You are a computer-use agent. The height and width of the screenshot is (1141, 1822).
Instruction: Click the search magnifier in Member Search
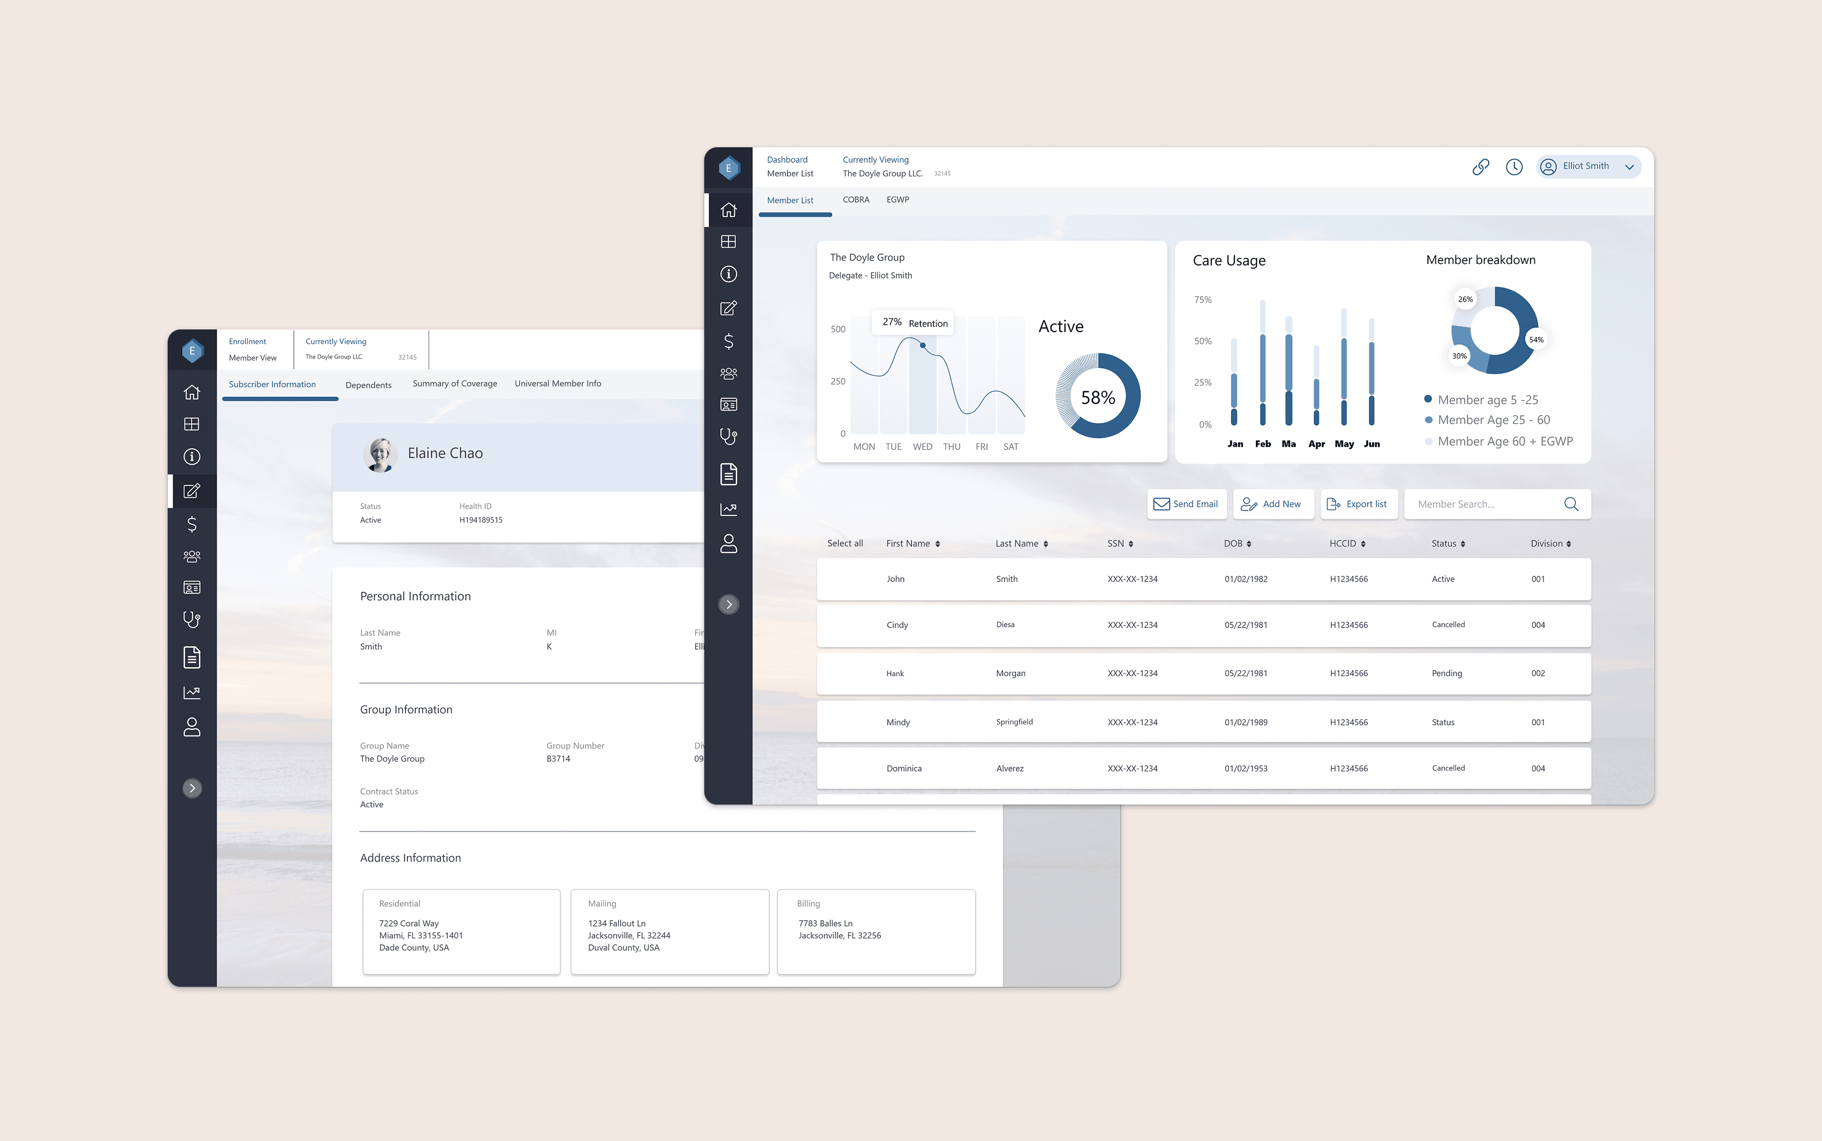(1571, 504)
